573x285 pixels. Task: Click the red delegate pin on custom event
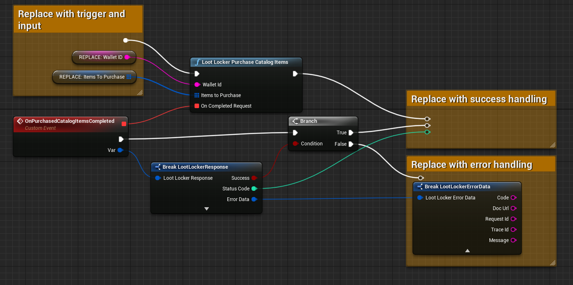[x=124, y=124]
